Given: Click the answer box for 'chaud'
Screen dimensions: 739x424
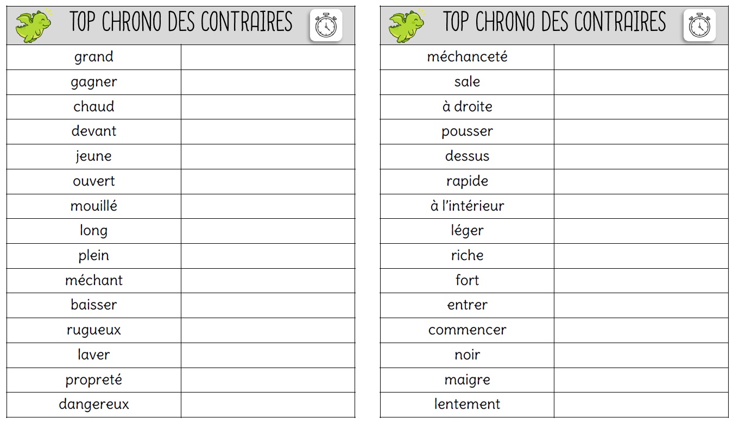Looking at the screenshot, I should [x=268, y=107].
